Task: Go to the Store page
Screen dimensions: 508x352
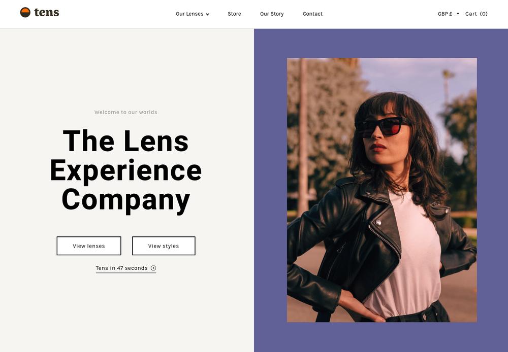Action: tap(234, 14)
